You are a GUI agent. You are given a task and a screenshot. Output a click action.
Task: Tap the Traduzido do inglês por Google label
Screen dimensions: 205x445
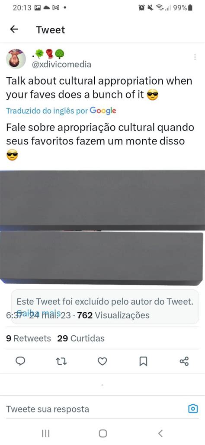pyautogui.click(x=61, y=111)
